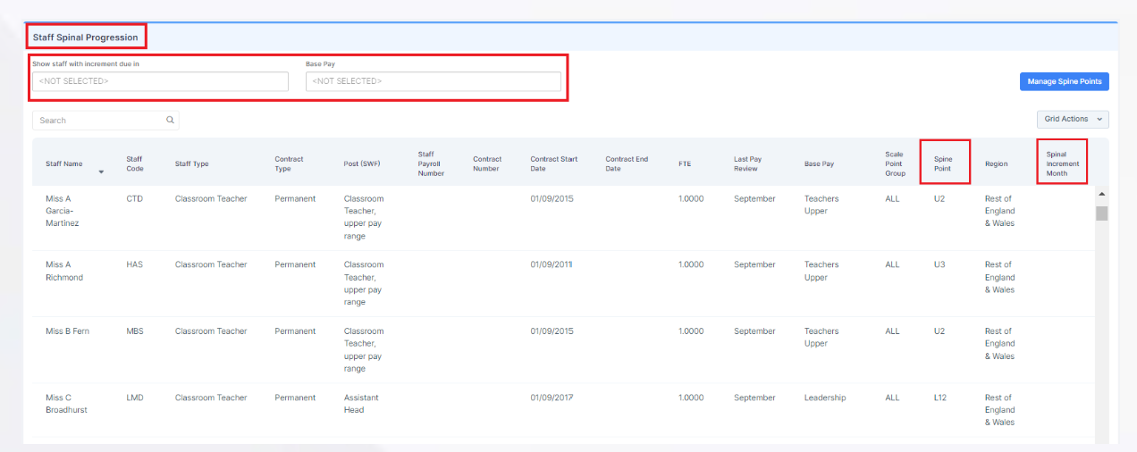This screenshot has height=452, width=1137.
Task: Open 'Show staff with increment due in' dropdown
Action: tap(160, 81)
